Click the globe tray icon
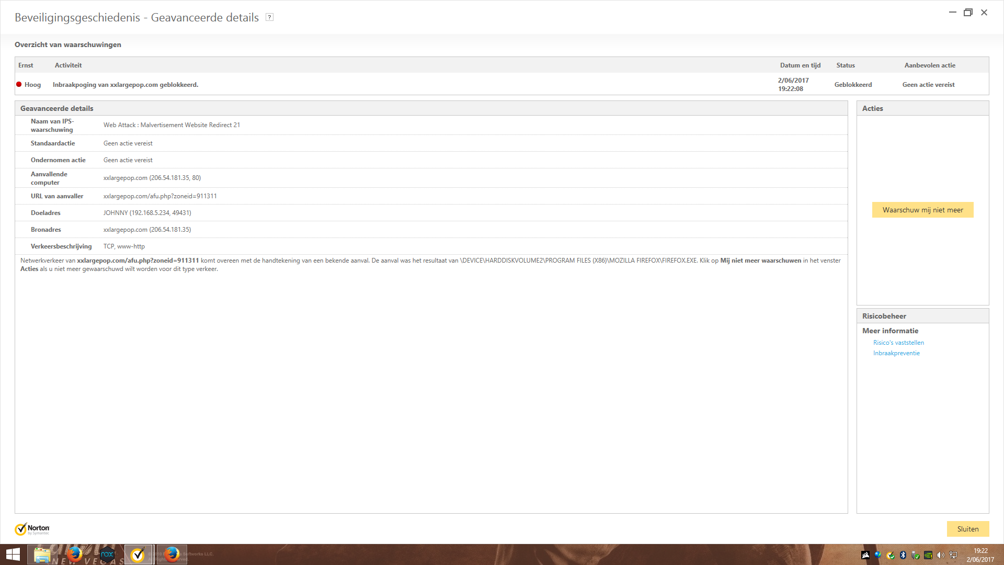The width and height of the screenshot is (1004, 565). point(878,555)
